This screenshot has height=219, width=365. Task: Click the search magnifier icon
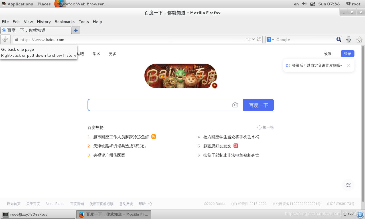338,39
